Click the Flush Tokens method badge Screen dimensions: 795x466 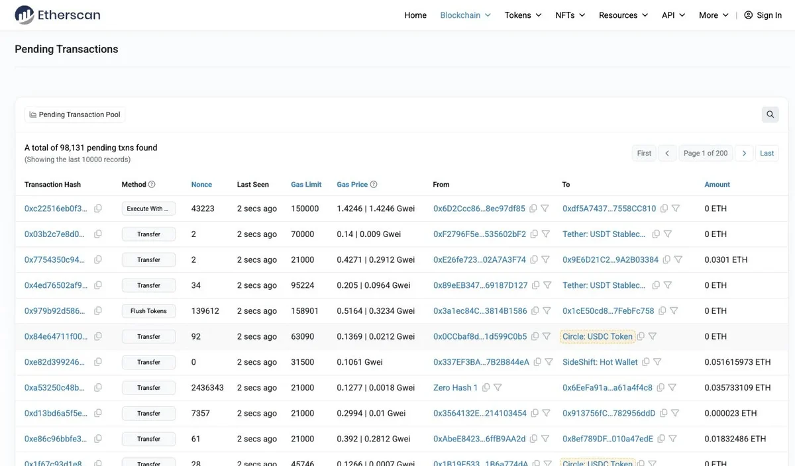tap(149, 311)
